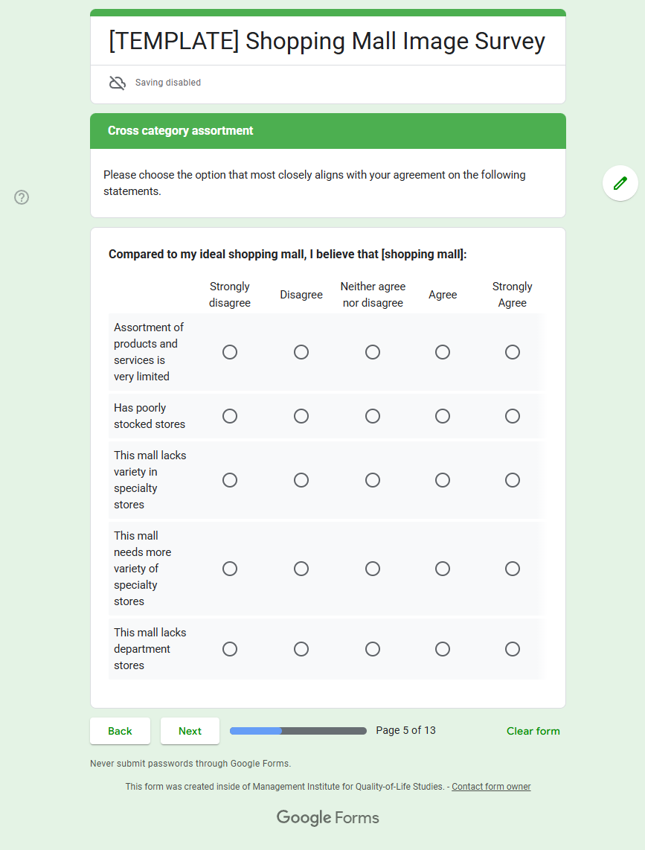The height and width of the screenshot is (850, 645).
Task: Select Strongly disagree for assortment very limited
Action: (x=230, y=352)
